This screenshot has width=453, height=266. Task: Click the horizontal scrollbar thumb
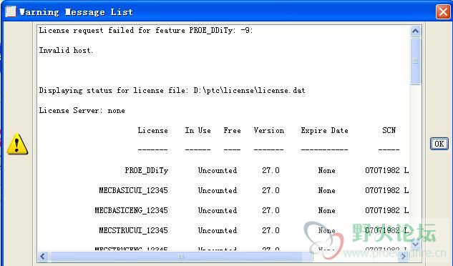(181, 256)
